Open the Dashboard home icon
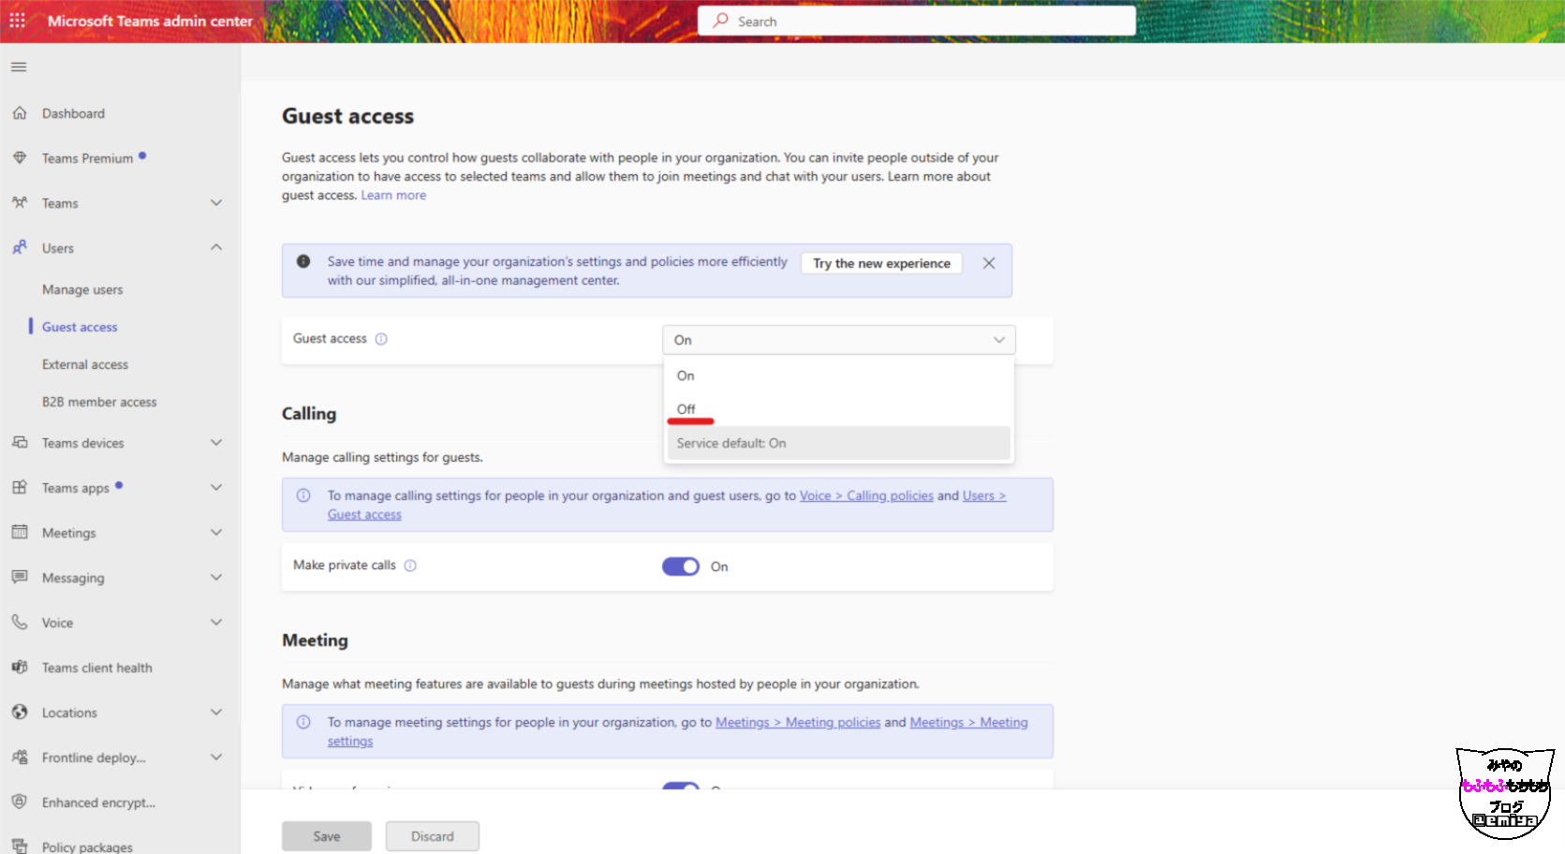 [20, 113]
